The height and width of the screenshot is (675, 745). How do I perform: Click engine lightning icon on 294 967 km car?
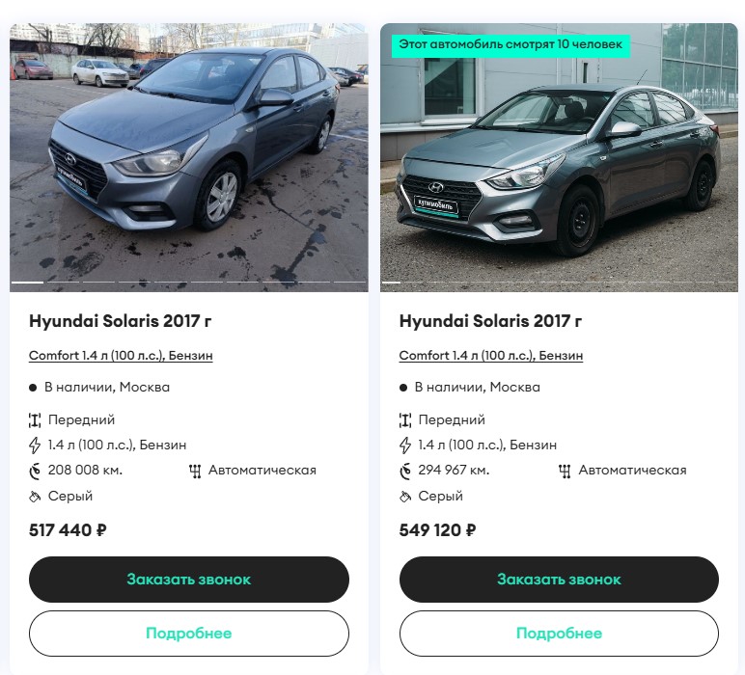coord(404,445)
